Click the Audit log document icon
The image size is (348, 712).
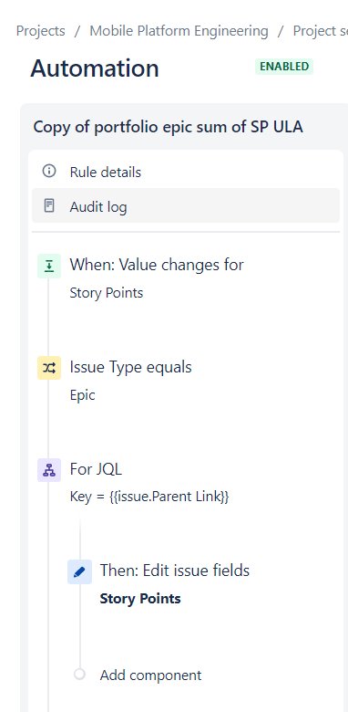click(x=49, y=206)
